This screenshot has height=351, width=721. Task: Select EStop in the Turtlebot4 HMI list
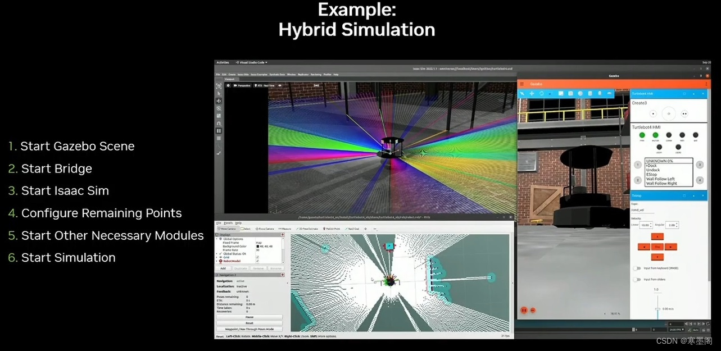652,174
